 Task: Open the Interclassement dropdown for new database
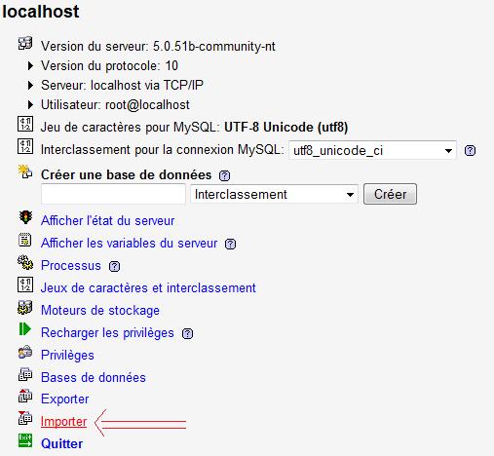(274, 194)
